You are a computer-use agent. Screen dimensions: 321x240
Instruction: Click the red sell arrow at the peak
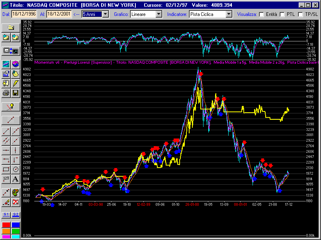tap(201, 74)
